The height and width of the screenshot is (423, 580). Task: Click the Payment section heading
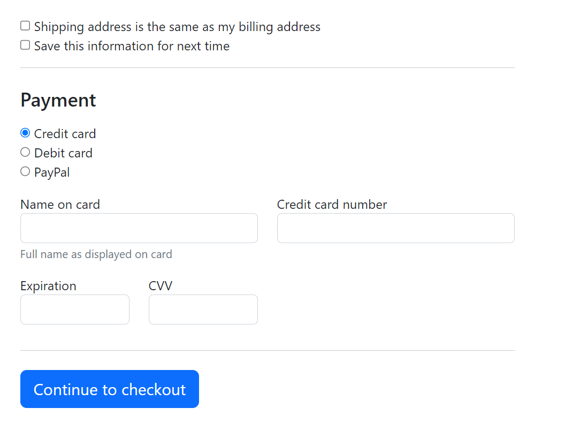pos(58,100)
